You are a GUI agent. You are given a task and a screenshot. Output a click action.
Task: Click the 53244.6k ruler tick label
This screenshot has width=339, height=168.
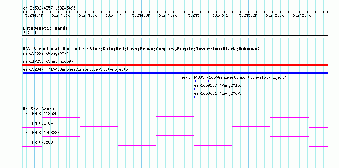coord(88,15)
